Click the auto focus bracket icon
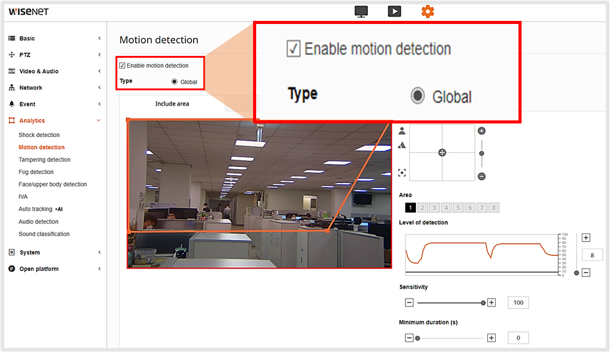The image size is (610, 352). coord(402,173)
